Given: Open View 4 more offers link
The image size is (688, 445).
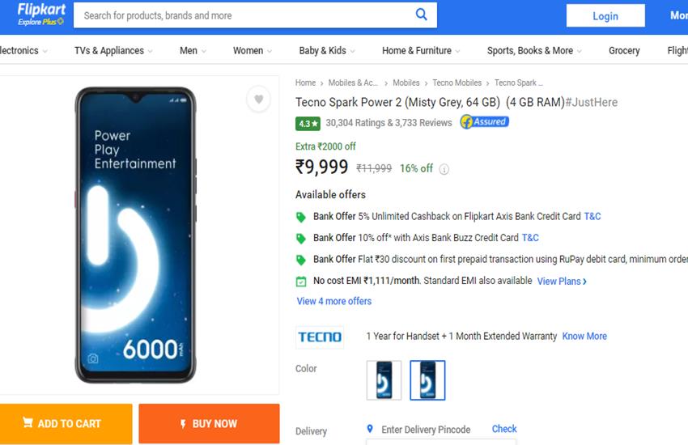Looking at the screenshot, I should tap(334, 301).
